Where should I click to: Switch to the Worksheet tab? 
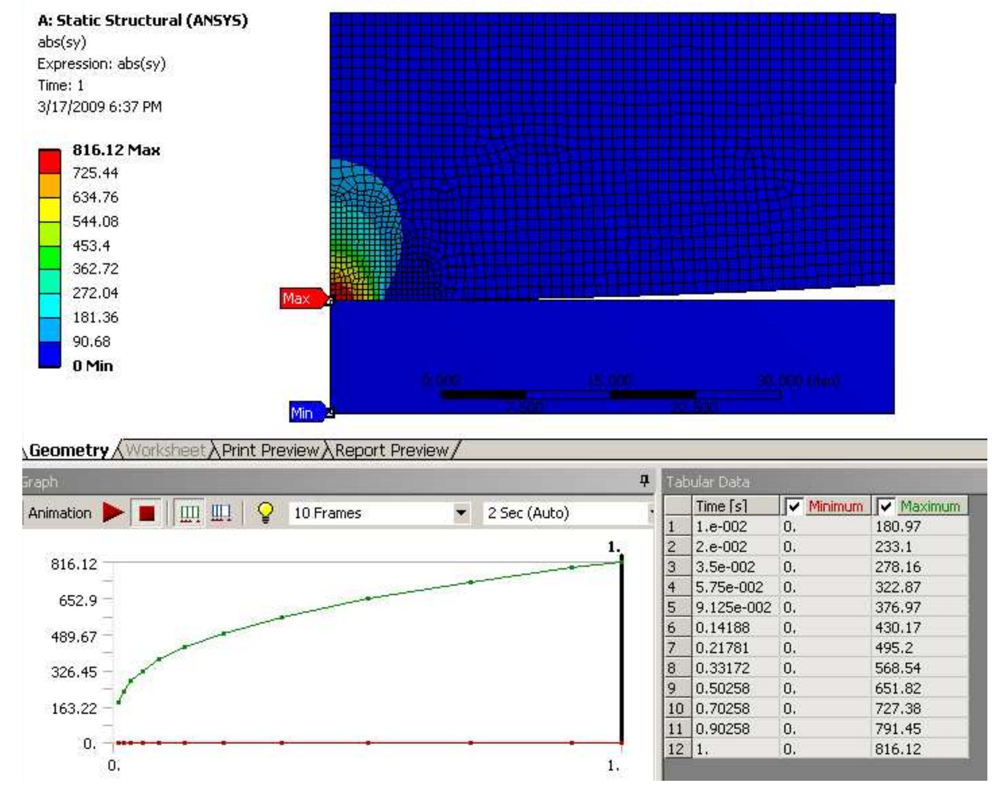(166, 450)
